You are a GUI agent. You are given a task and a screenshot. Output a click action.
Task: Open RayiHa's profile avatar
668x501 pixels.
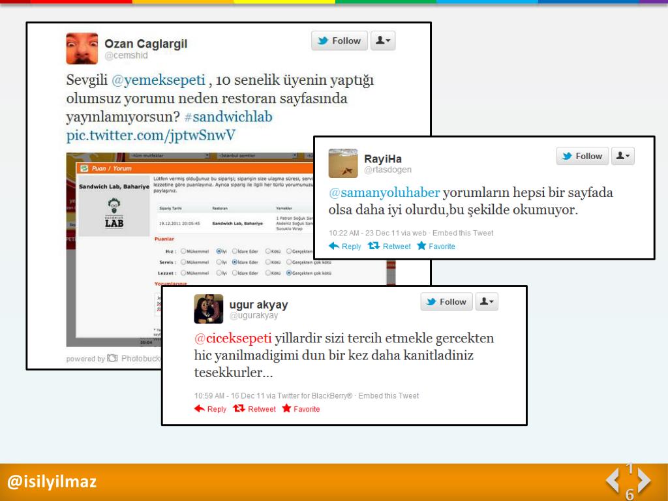click(343, 163)
